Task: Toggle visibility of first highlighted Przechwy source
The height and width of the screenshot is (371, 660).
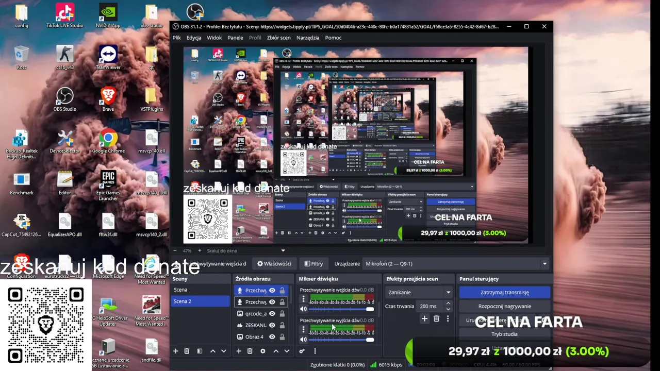Action: click(272, 290)
